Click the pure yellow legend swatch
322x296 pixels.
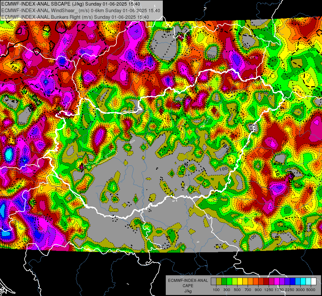pyautogui.click(x=240, y=282)
